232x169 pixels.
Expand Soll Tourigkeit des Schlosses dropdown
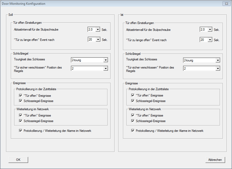pos(106,60)
